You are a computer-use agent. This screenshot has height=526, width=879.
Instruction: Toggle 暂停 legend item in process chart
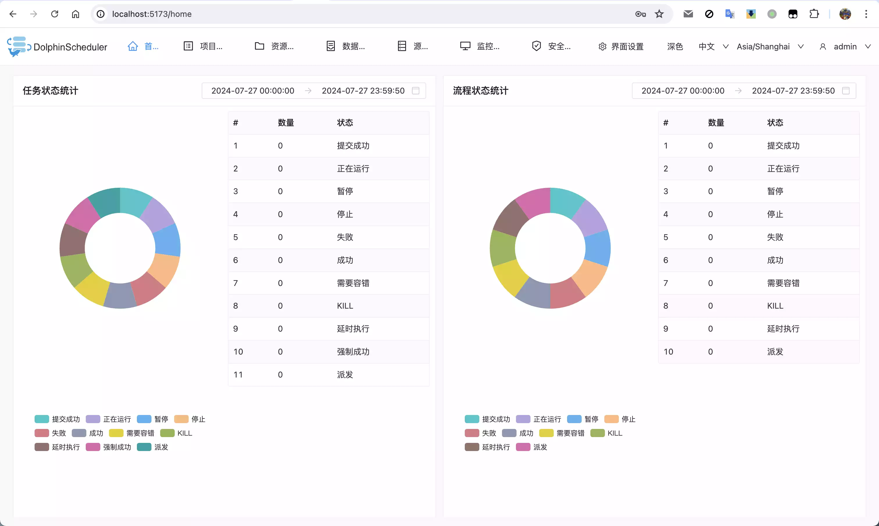pyautogui.click(x=583, y=419)
